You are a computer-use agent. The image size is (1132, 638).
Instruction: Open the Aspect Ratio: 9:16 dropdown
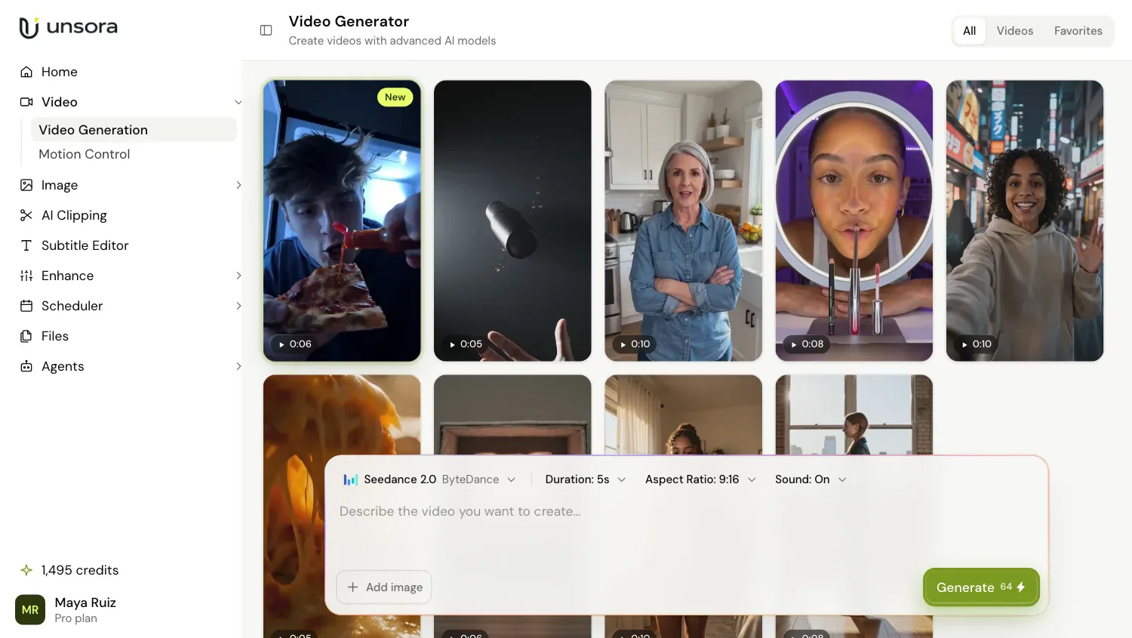(700, 479)
